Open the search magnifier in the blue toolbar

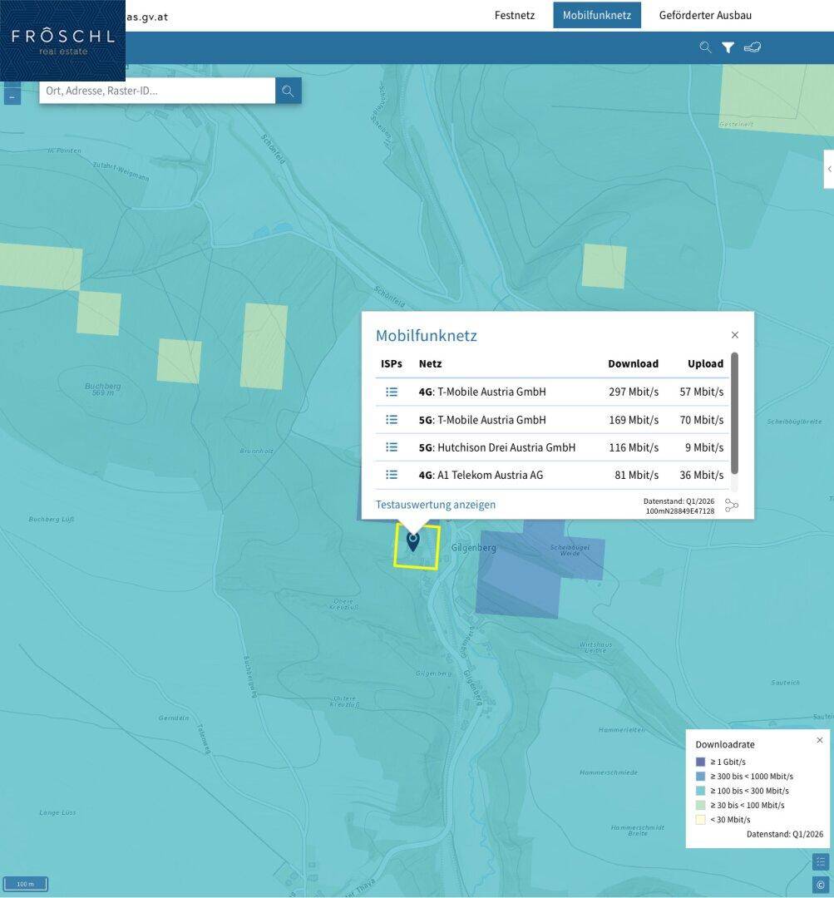[x=705, y=47]
